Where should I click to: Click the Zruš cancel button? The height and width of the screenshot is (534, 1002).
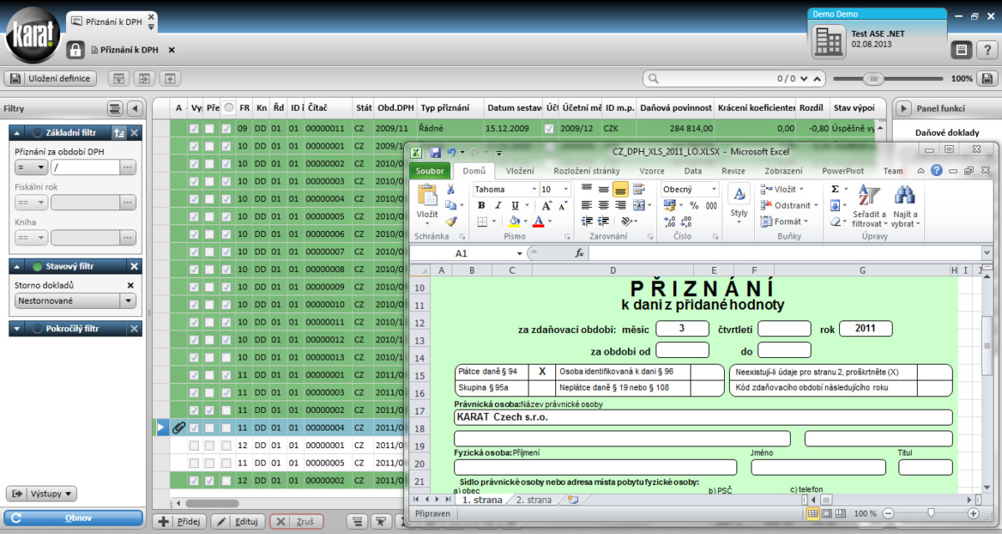pyautogui.click(x=296, y=521)
